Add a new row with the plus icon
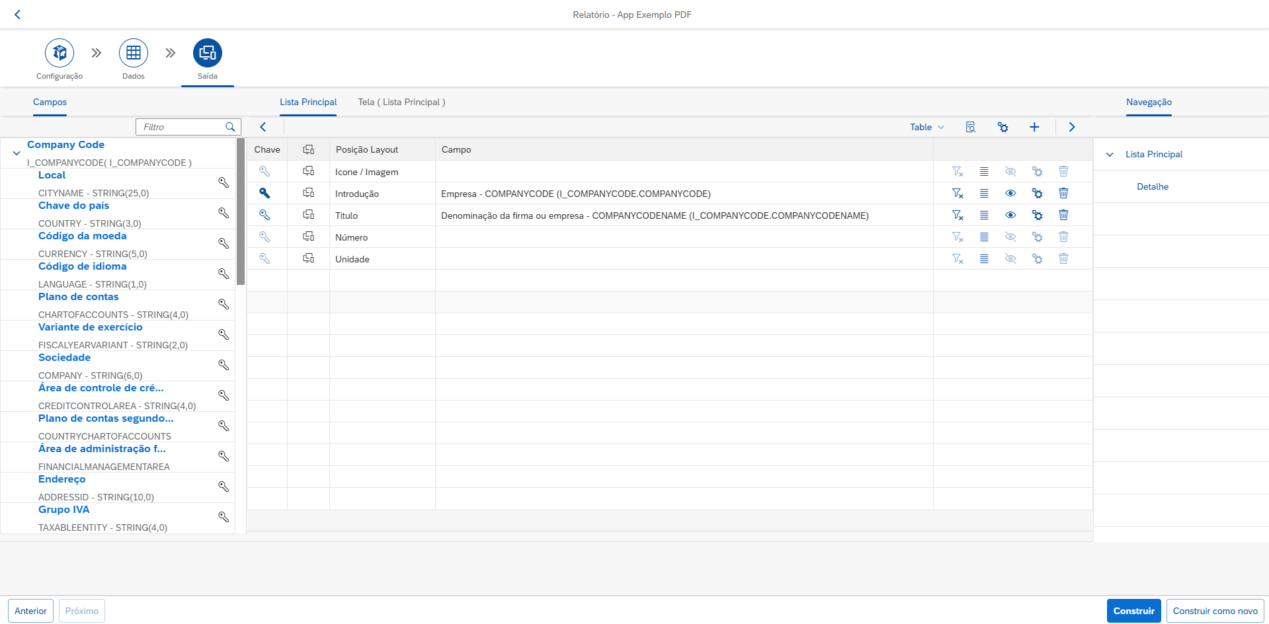Screen dimensions: 1269x624 1034,127
